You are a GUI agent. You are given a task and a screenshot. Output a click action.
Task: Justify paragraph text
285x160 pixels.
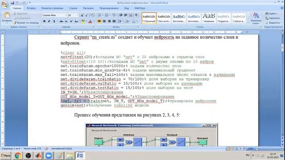coord(114,21)
